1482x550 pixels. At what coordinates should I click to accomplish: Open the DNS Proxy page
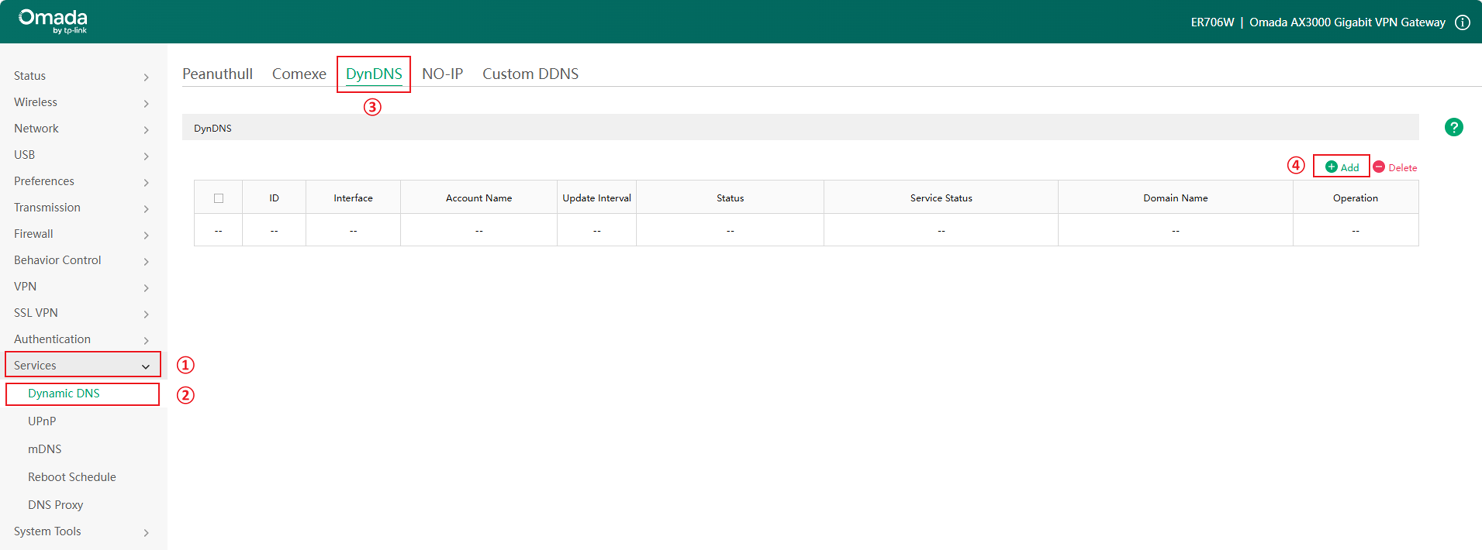click(x=55, y=504)
